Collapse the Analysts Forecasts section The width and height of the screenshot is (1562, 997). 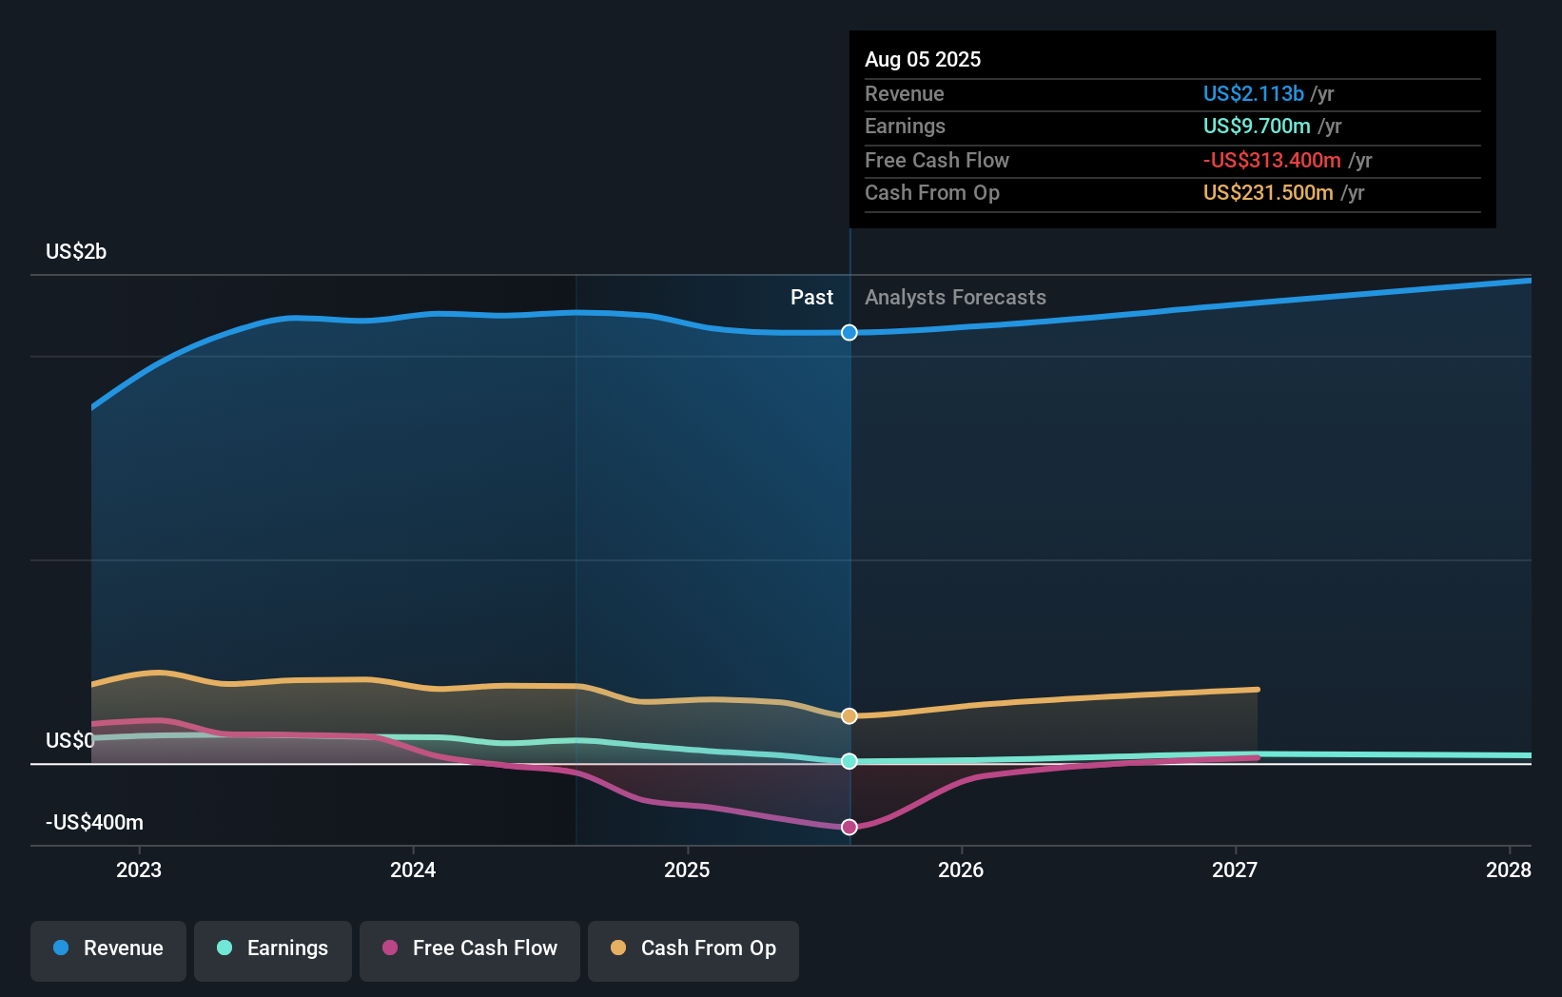click(955, 297)
